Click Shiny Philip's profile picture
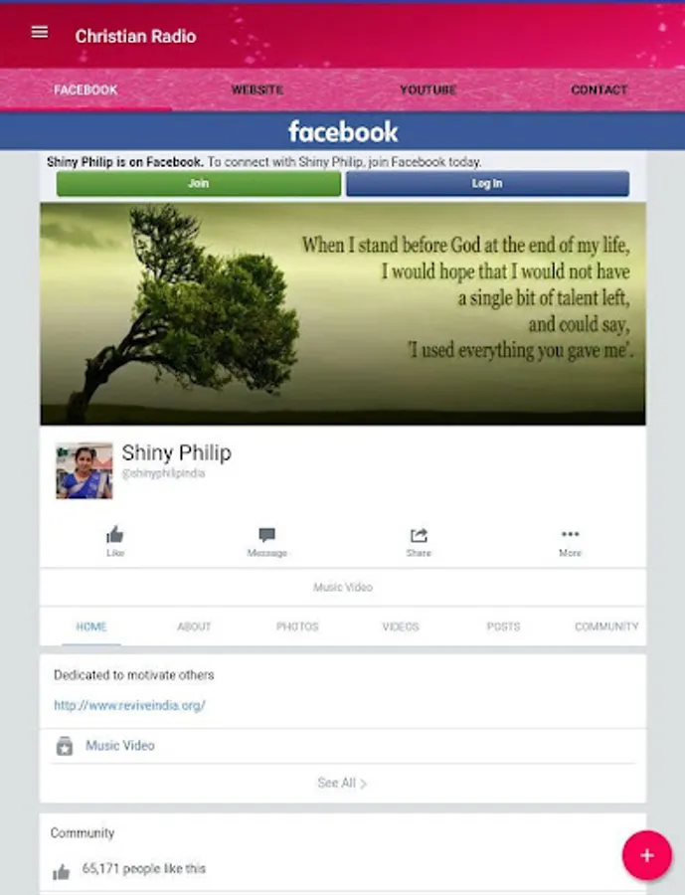The width and height of the screenshot is (685, 895). coord(85,471)
